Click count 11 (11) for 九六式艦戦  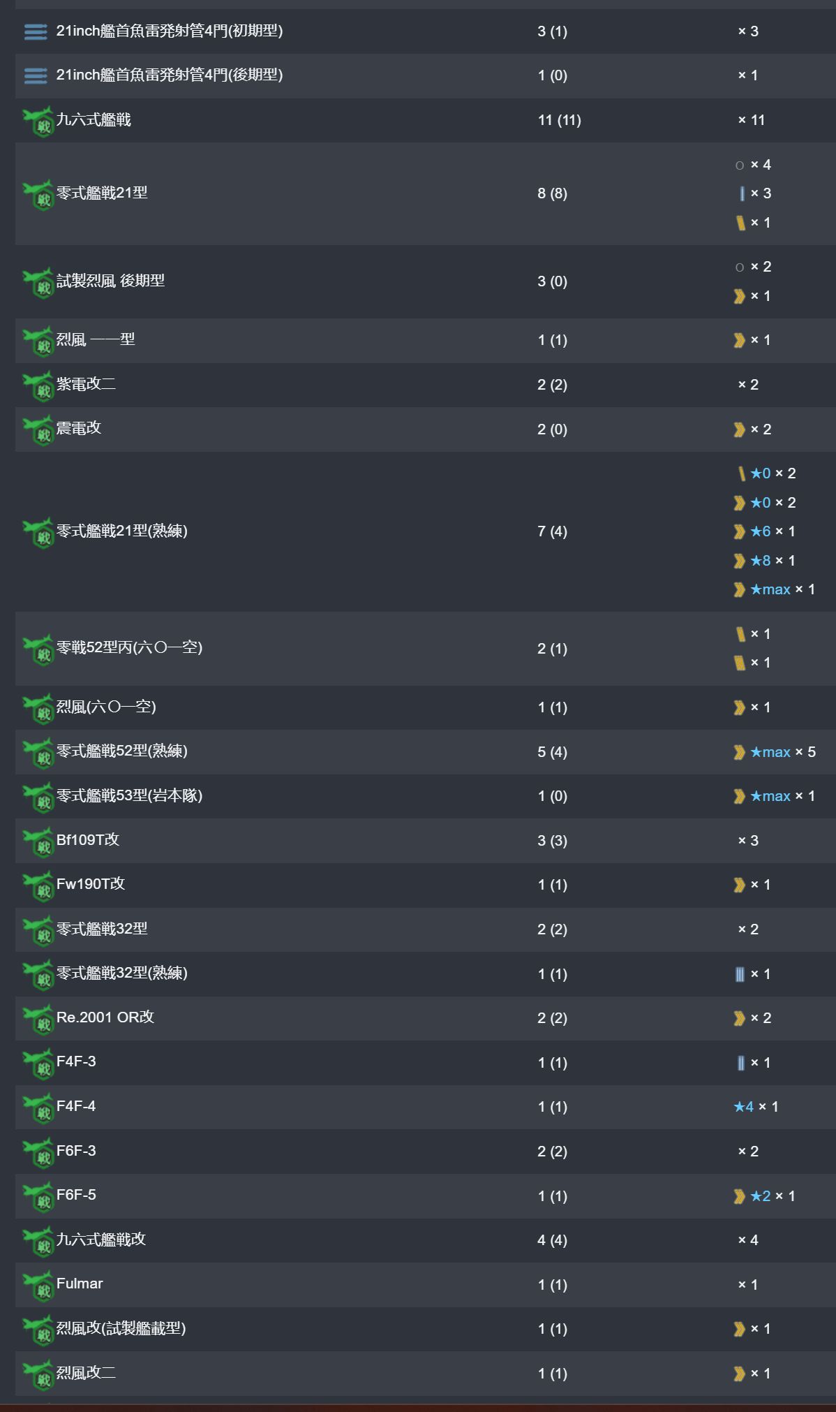point(559,120)
